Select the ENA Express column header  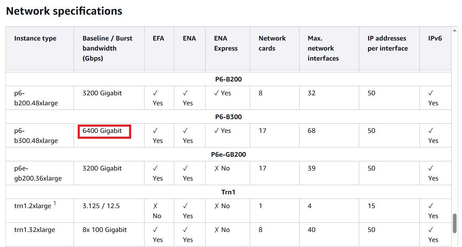click(226, 43)
